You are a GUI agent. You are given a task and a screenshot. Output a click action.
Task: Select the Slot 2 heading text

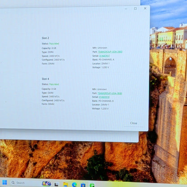(x=45, y=38)
